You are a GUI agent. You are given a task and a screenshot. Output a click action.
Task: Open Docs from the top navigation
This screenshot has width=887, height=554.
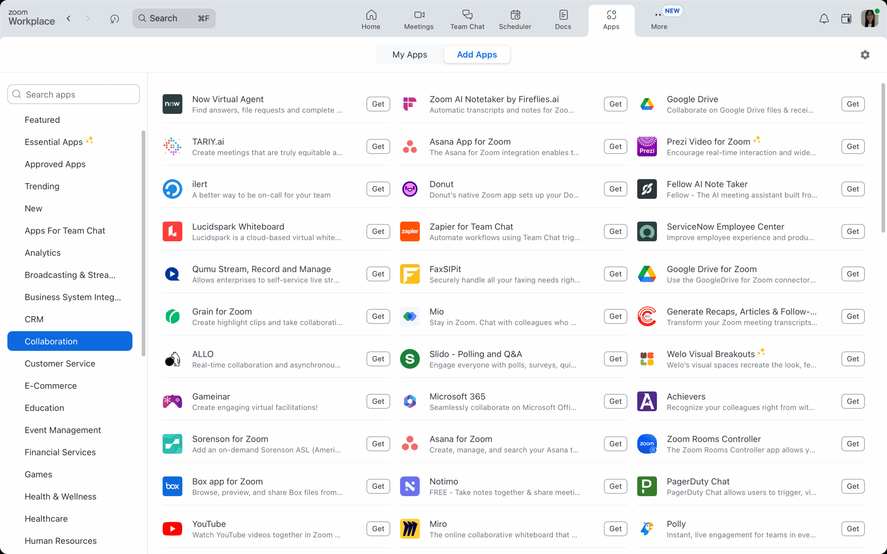coord(563,20)
